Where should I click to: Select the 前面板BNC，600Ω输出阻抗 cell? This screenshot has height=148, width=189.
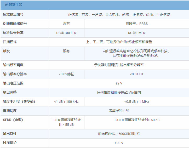point(119,134)
